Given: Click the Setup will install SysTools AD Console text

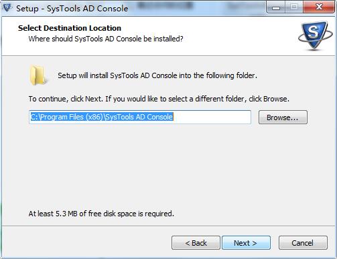Looking at the screenshot, I should pos(157,75).
